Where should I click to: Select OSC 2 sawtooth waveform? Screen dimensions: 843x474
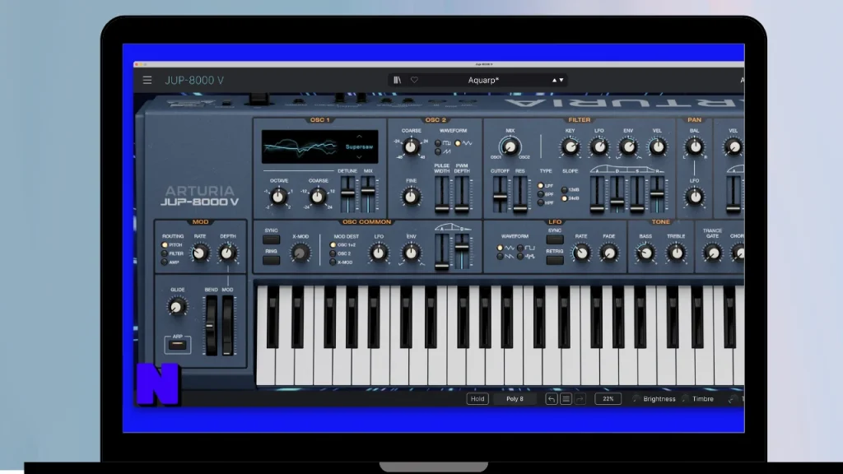point(438,151)
